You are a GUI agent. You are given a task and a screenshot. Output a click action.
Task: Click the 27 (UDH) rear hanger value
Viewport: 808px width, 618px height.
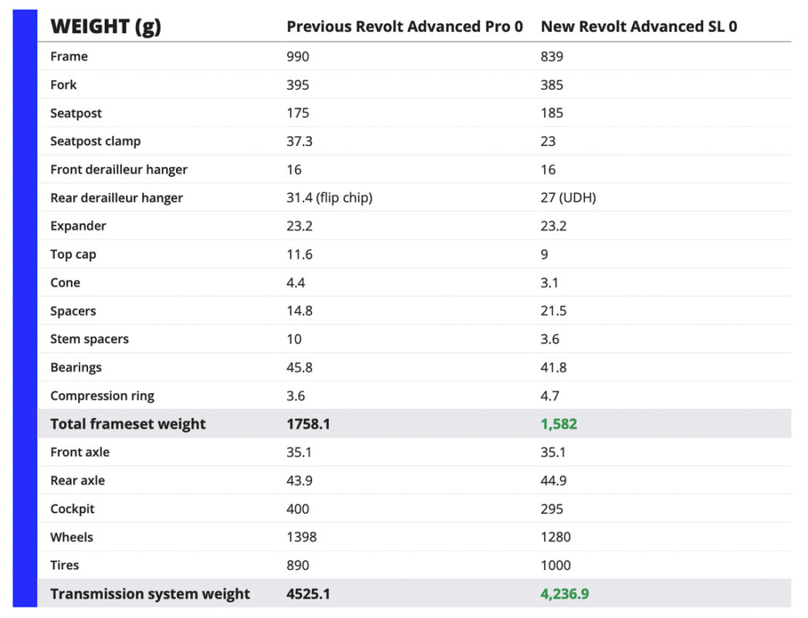pyautogui.click(x=569, y=198)
